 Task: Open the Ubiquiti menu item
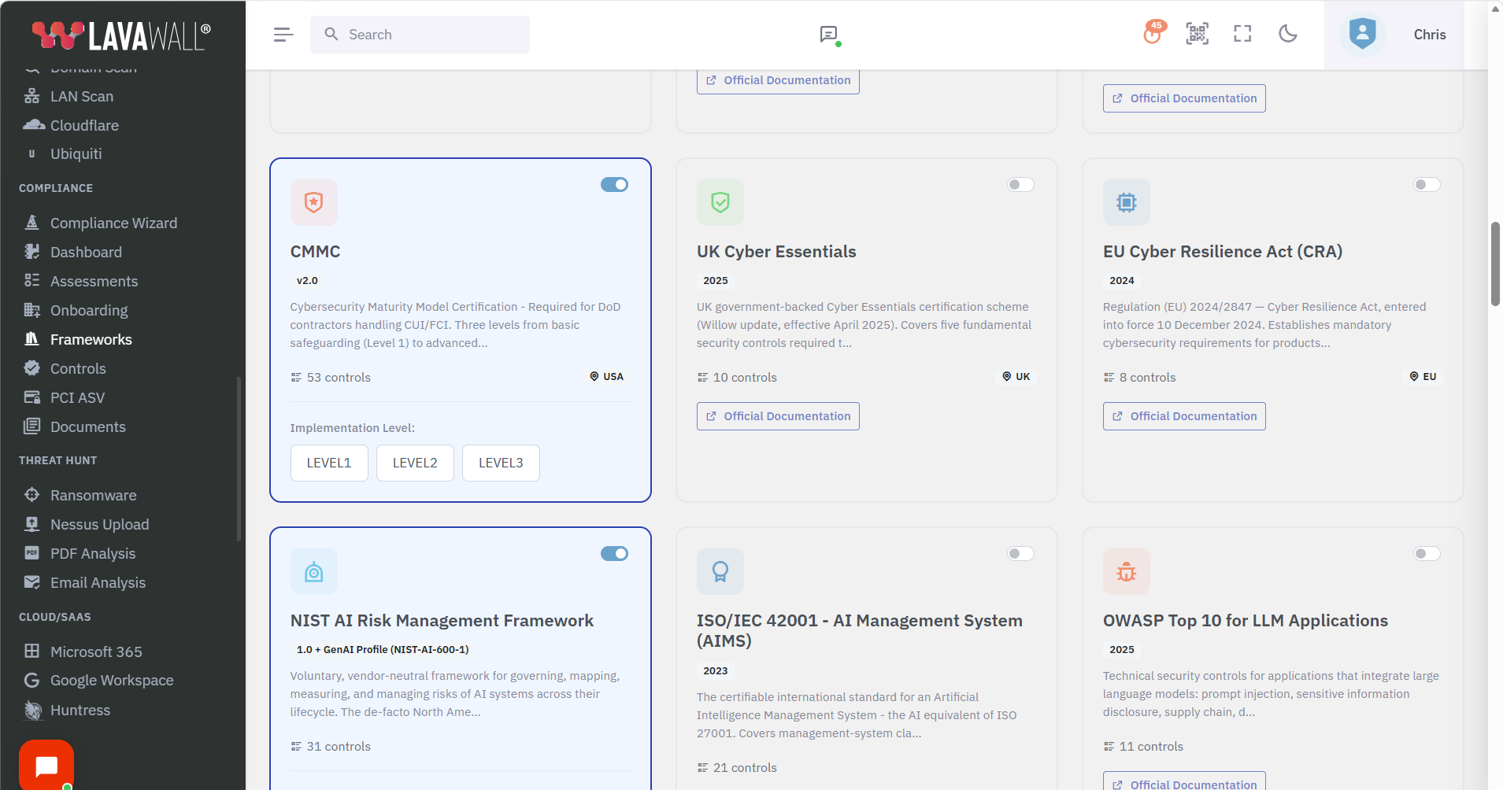tap(76, 153)
